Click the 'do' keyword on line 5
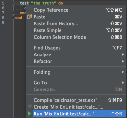Image resolution: width=127 pixels, height=118 pixels. pyautogui.click(x=61, y=3)
